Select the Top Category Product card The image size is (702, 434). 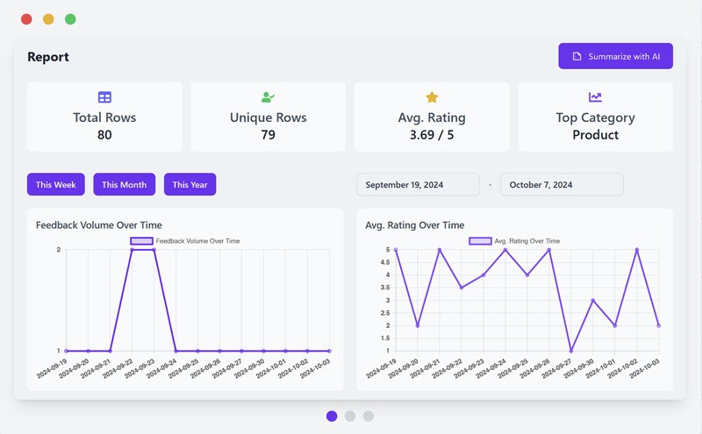pyautogui.click(x=595, y=117)
